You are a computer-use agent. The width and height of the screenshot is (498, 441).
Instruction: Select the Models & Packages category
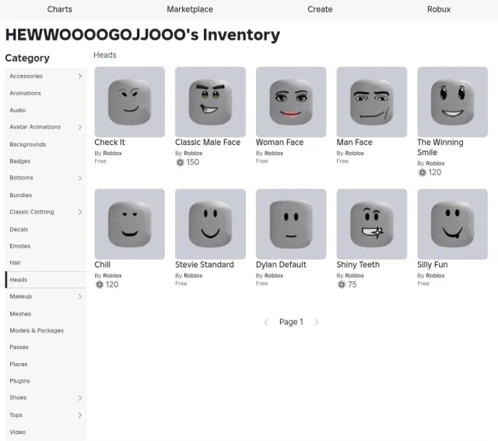45,330
